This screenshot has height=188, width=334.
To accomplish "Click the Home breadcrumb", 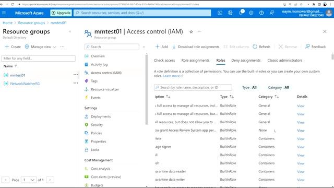I will click(7, 22).
